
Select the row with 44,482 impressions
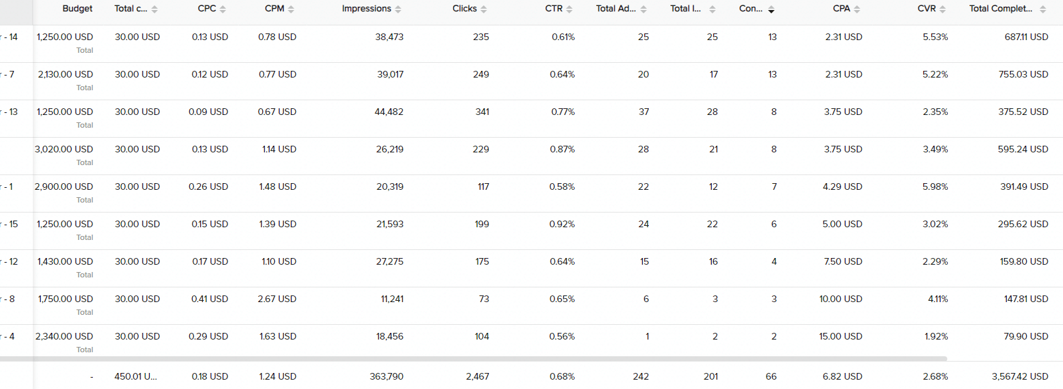(x=531, y=118)
